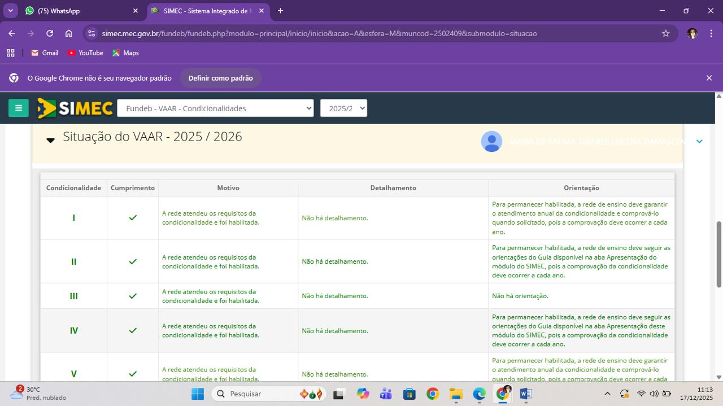Screen dimensions: 723x406
Task: Select condicionalidade II cell
Action: (73, 261)
